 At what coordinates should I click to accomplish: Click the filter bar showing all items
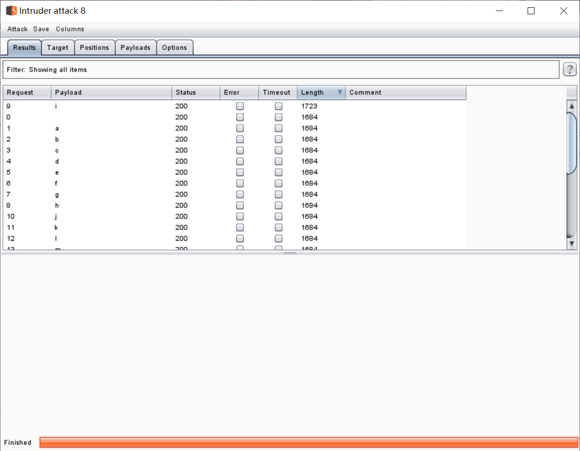[x=281, y=70]
